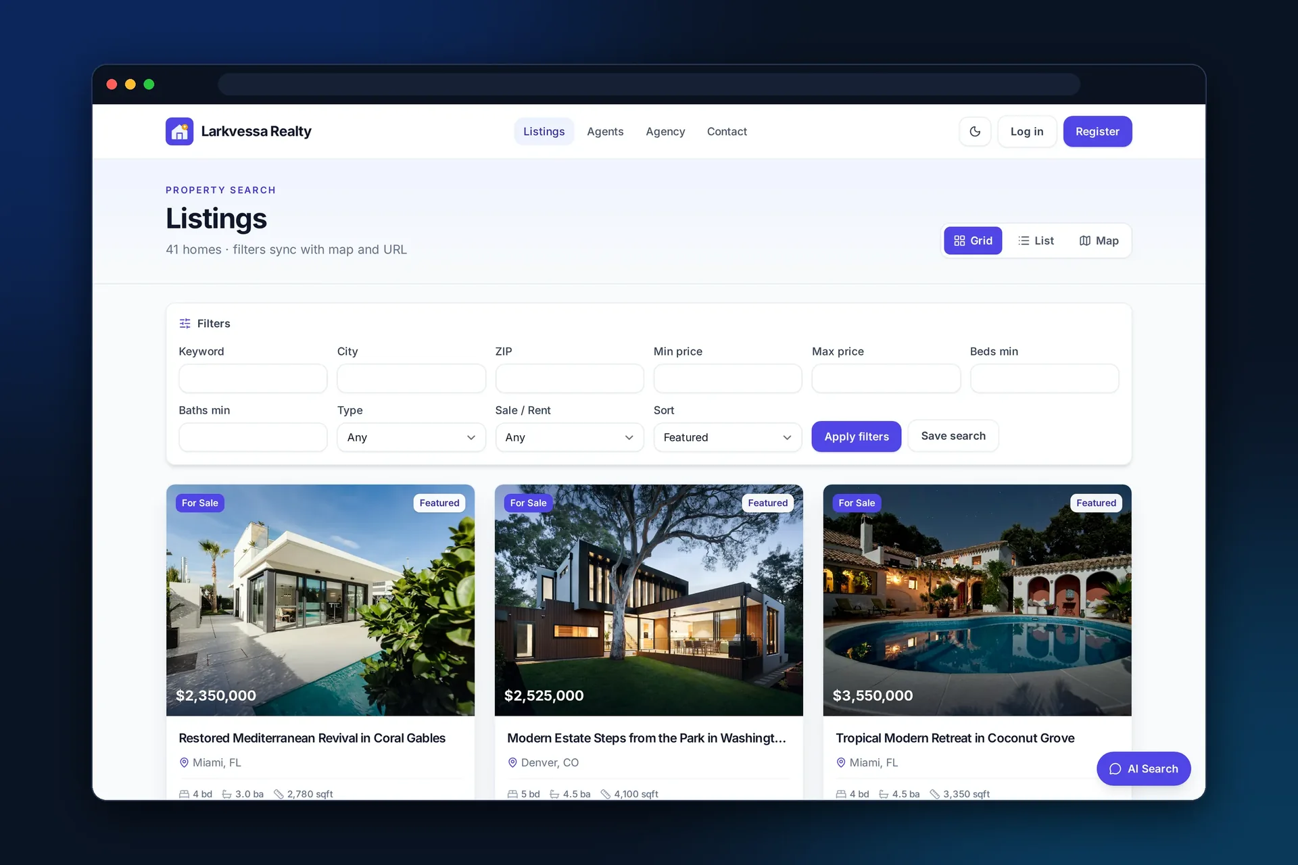Open the $3,550,000 Coconut Grove listing photo

pyautogui.click(x=977, y=600)
